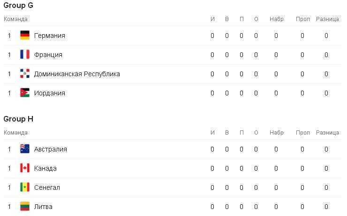Click the Dominican Republic flag icon
Viewport: 347px width, 216px height.
coord(25,74)
